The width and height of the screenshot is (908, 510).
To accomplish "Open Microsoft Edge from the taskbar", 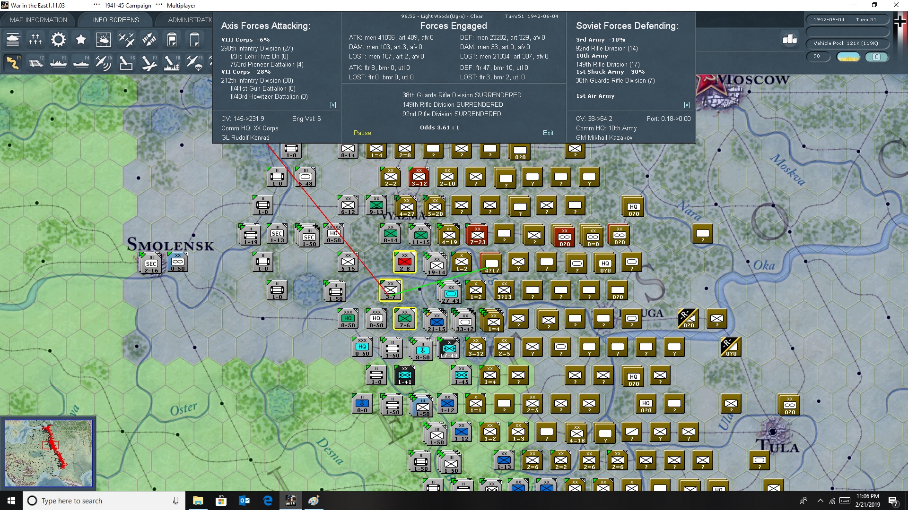I will click(x=268, y=501).
